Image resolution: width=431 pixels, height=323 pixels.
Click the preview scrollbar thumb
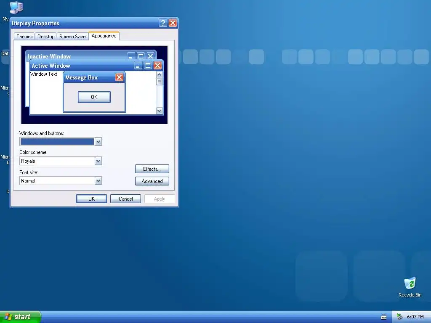pyautogui.click(x=160, y=82)
